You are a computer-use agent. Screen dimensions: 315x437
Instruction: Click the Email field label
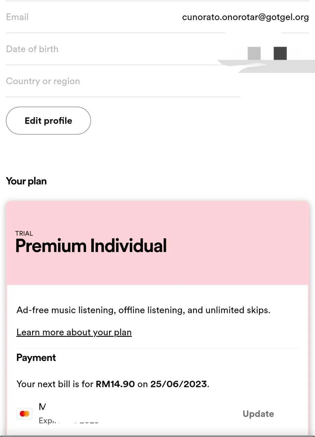(x=17, y=17)
